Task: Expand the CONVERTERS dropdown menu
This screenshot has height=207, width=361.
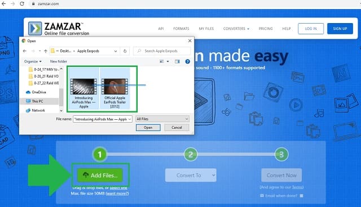Action: 236,29
